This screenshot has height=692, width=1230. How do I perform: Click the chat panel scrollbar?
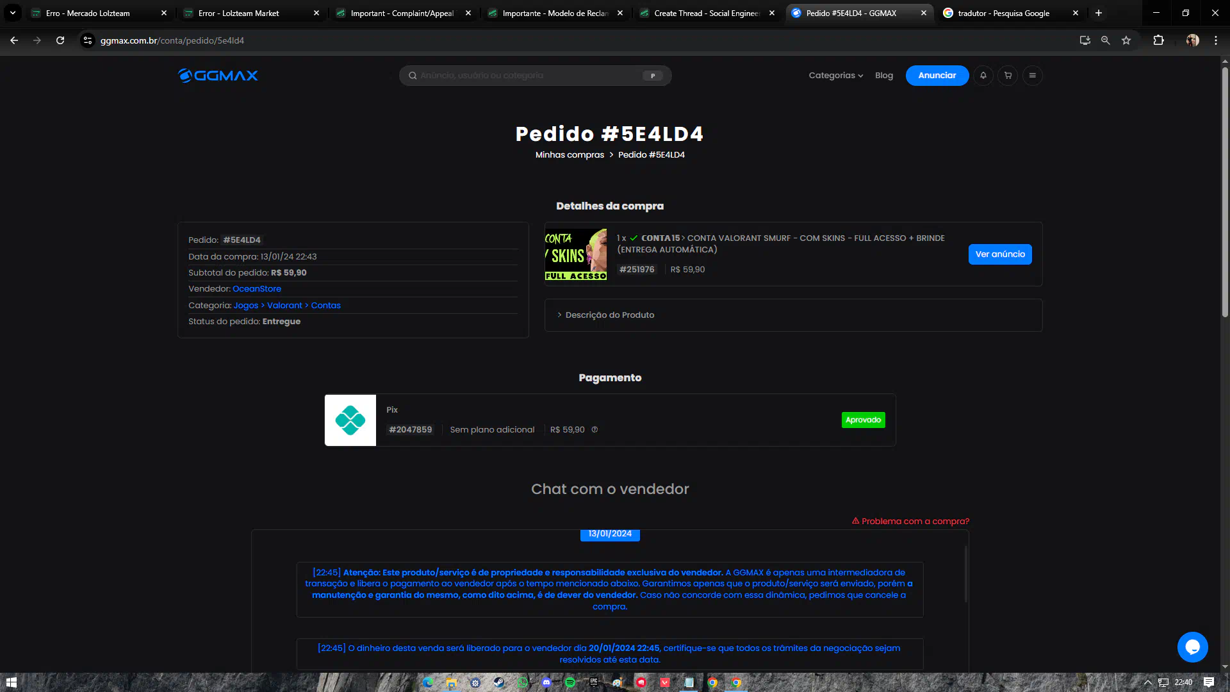point(965,573)
